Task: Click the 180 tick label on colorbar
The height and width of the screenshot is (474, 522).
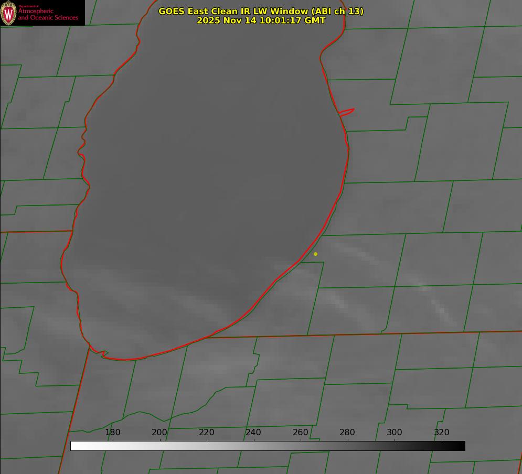Action: (x=113, y=433)
